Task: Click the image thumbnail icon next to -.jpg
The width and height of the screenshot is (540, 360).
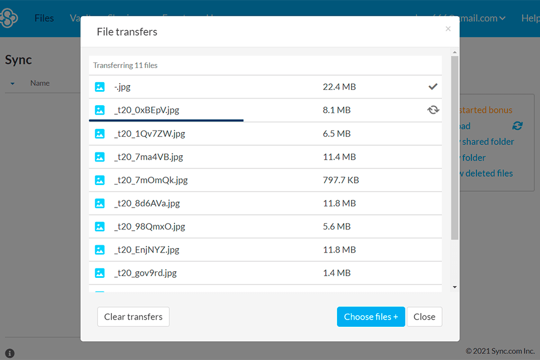Action: (x=100, y=87)
